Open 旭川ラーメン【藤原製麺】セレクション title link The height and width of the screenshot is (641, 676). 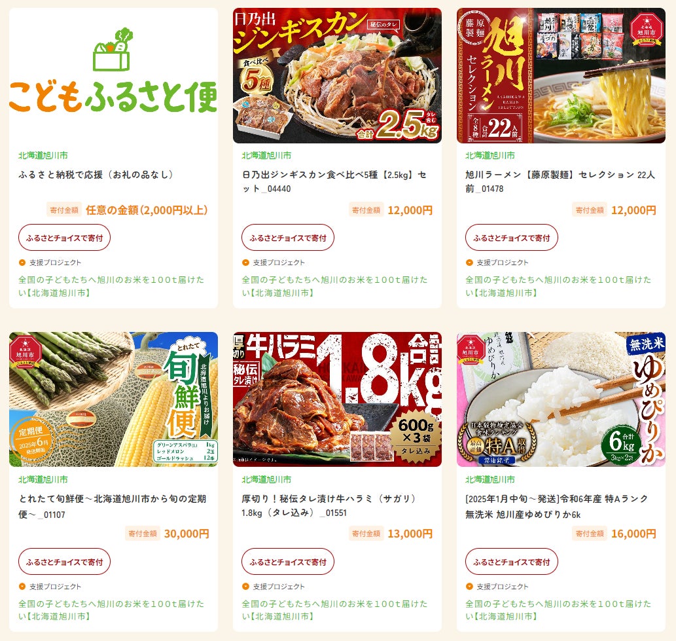click(560, 181)
